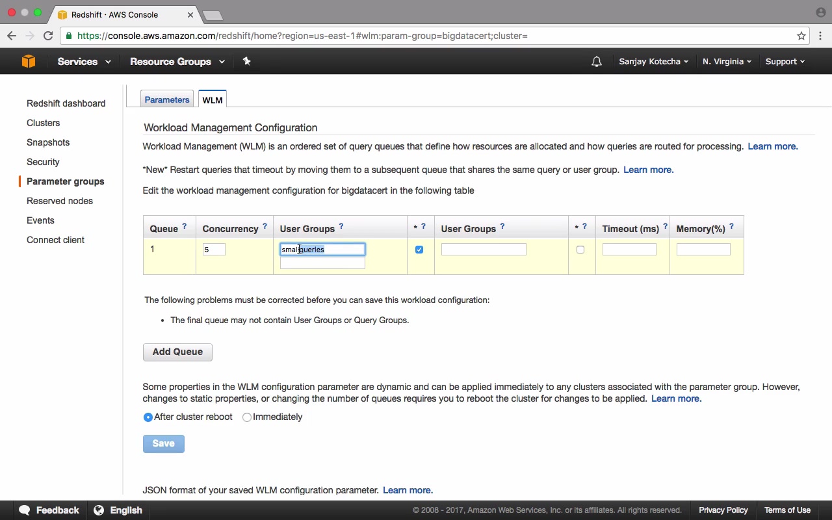Open Reserved nodes in the sidebar
The height and width of the screenshot is (520, 832).
(x=60, y=201)
